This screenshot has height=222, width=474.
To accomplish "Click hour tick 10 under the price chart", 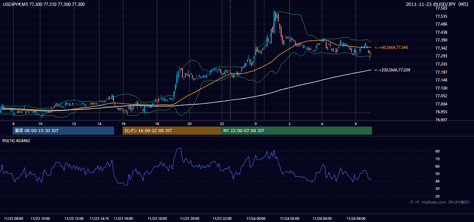I will click(x=40, y=124).
